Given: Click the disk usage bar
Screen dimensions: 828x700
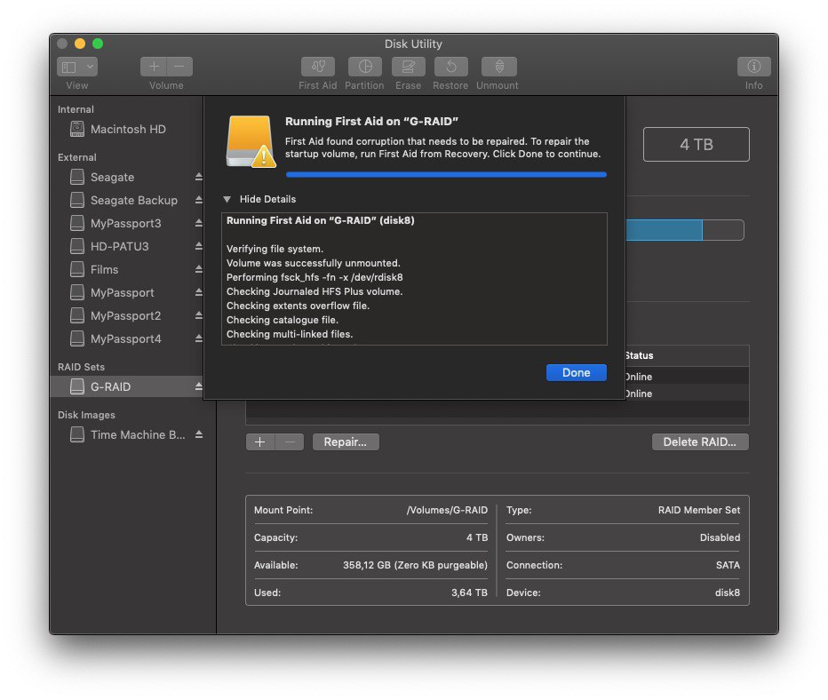Looking at the screenshot, I should (685, 230).
